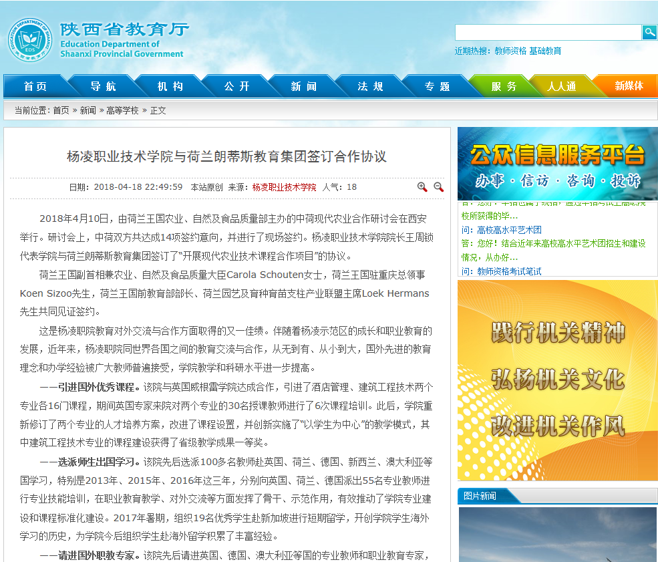Click 高等学校 in the breadcrumb
658x562 pixels.
click(x=122, y=110)
